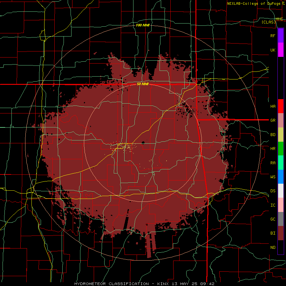Click the HHC product label
286x286 pixels.
(x=279, y=19)
